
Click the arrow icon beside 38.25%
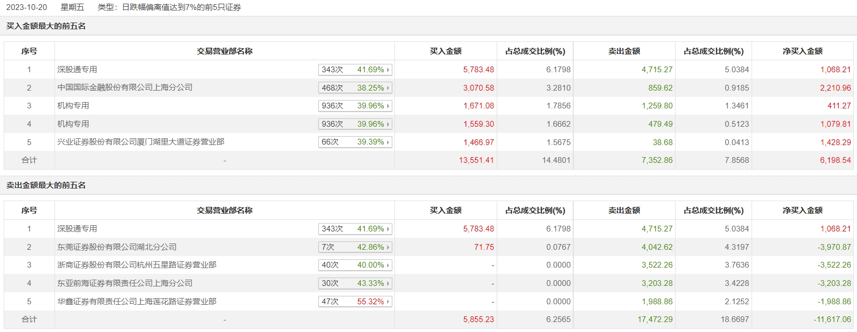coord(388,88)
